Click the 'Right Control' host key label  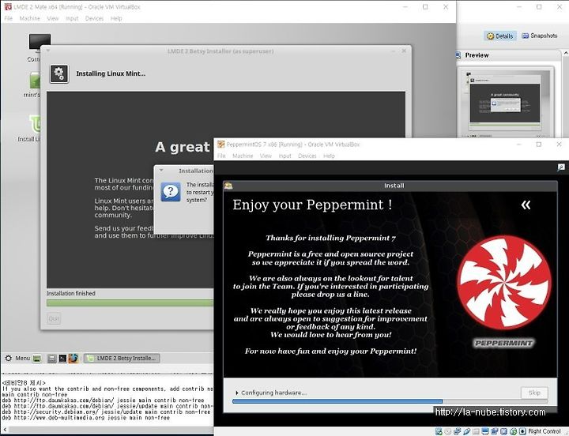click(545, 431)
